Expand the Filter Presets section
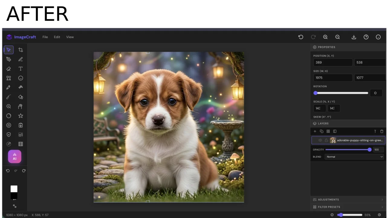Image resolution: width=387 pixels, height=218 pixels. pos(348,207)
